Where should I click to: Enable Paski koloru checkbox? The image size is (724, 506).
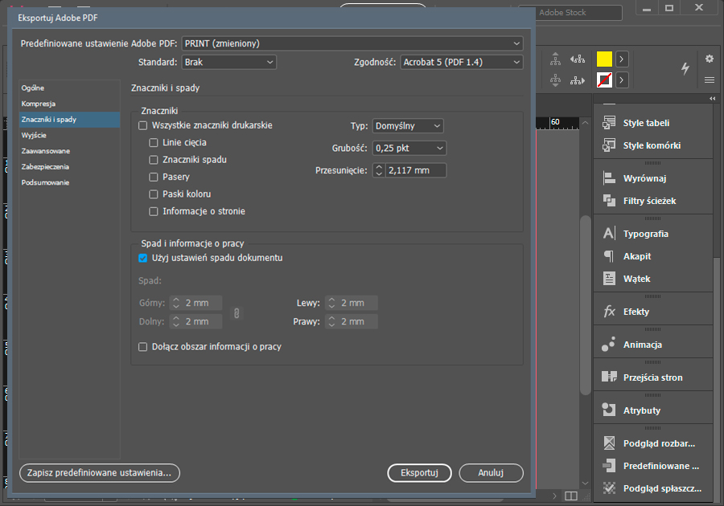pos(154,194)
